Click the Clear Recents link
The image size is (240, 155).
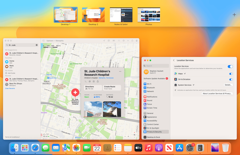(10, 88)
